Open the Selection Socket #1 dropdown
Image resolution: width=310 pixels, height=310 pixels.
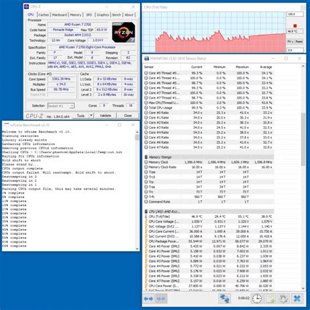pyautogui.click(x=61, y=106)
